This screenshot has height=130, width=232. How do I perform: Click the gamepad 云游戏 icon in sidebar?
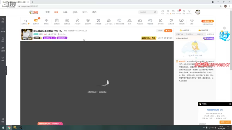tap(3, 49)
